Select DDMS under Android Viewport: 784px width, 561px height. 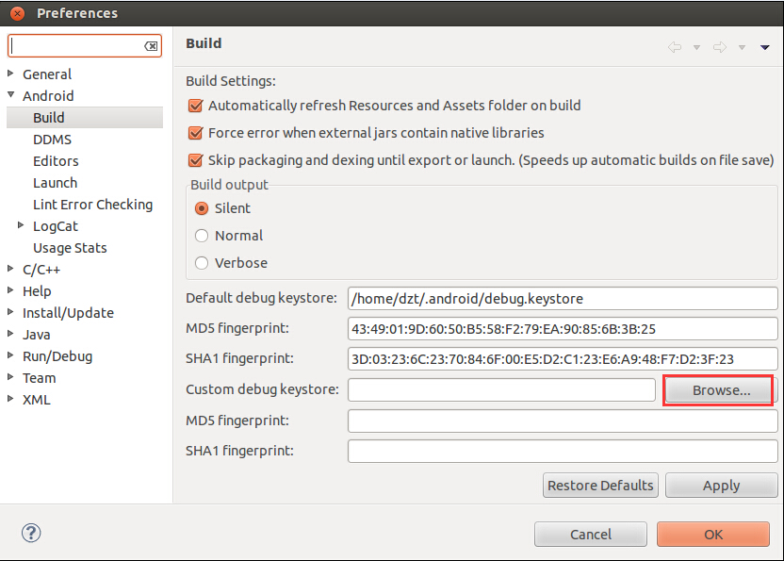click(x=52, y=140)
